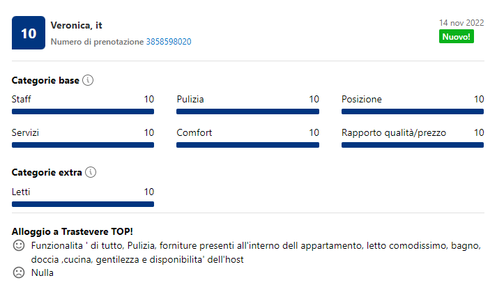Click the reviewer name Veronica, it
Screen dimensions: 497x285
pos(77,25)
